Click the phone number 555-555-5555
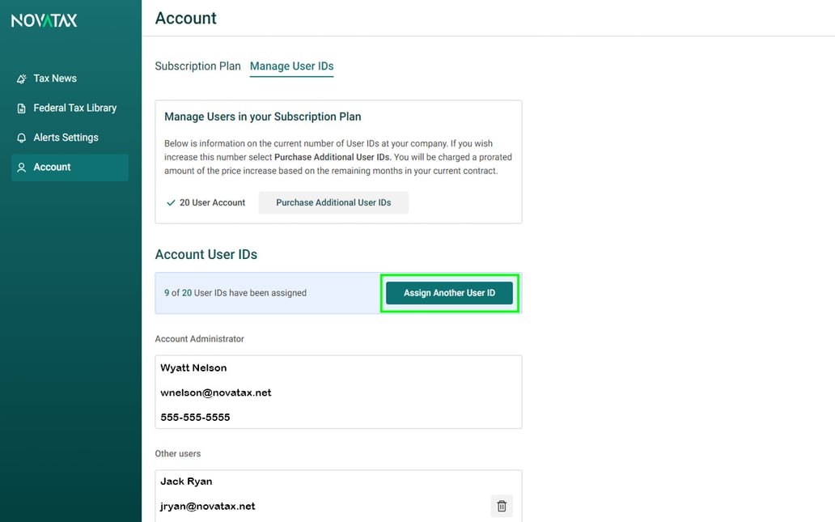Image resolution: width=835 pixels, height=522 pixels. coord(195,417)
